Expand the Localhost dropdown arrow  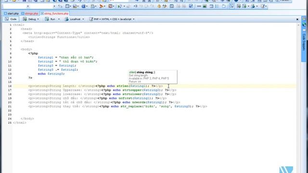(x=83, y=19)
